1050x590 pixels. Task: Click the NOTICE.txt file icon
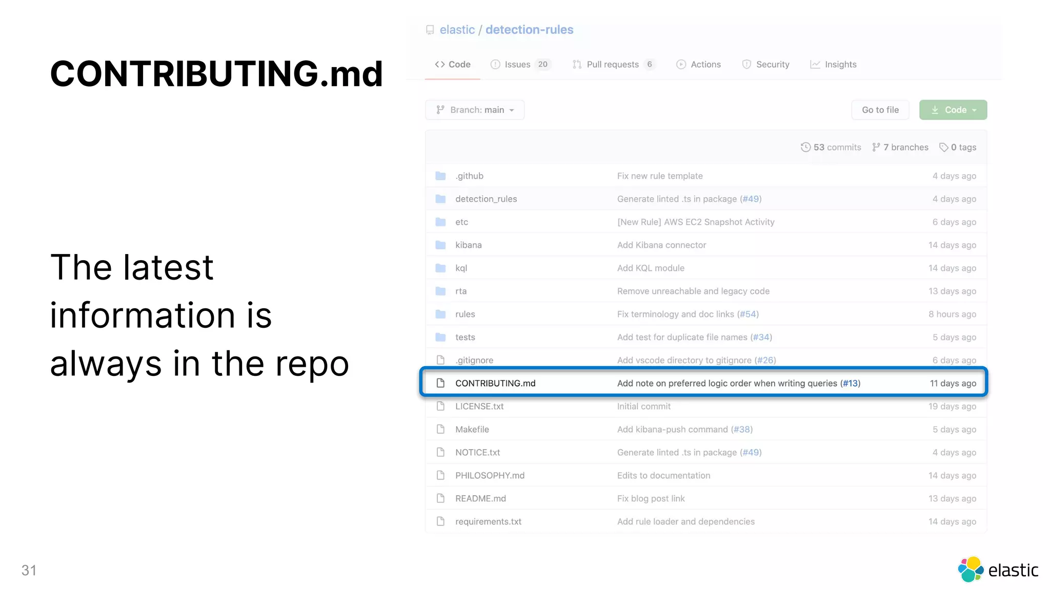(440, 452)
